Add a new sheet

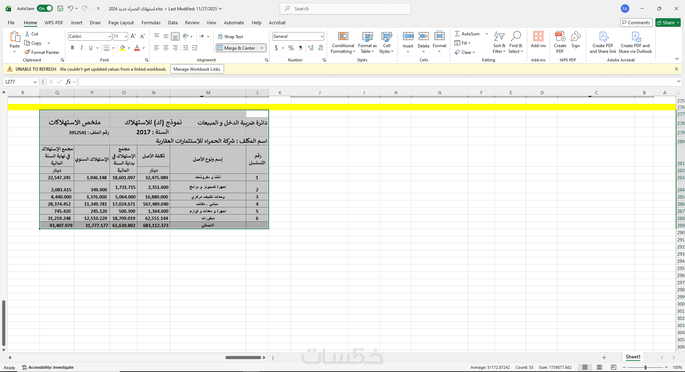point(604,357)
